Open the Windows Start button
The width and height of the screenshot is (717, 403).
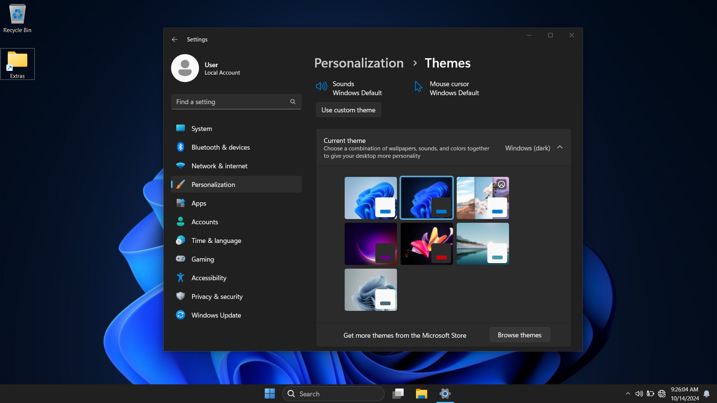point(270,394)
